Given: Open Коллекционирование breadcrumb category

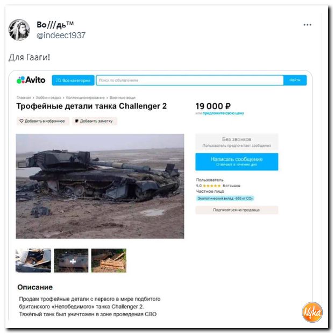Looking at the screenshot, I should pos(85,97).
